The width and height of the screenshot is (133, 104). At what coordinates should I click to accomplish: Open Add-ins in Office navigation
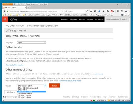[x=82, y=19]
